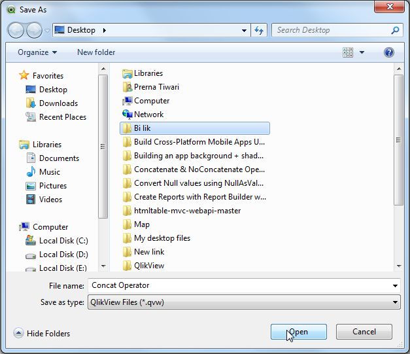Click the refresh icon beside address bar

click(x=259, y=30)
